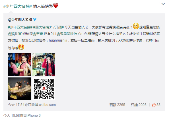Click the blue verified V badge
The height and width of the screenshot is (119, 169).
pos(35,19)
